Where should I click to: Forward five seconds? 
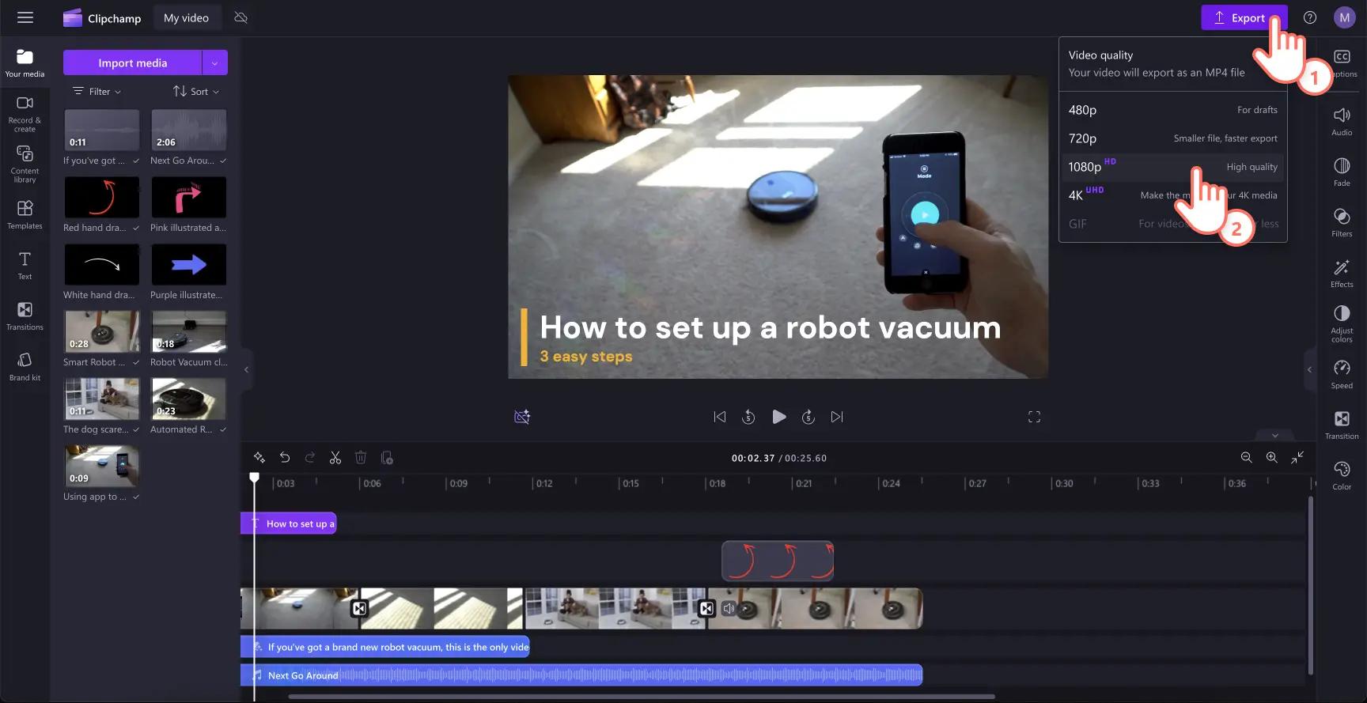808,417
